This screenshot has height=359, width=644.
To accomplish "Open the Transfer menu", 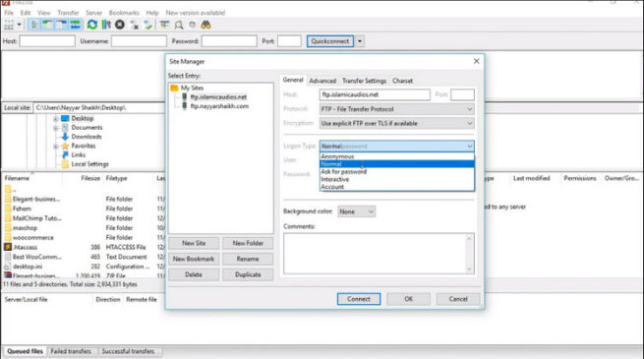I will pos(68,13).
